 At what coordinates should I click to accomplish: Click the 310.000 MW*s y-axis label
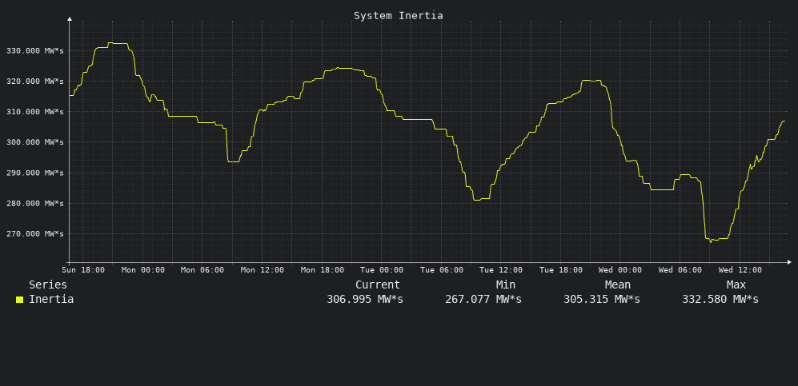click(x=35, y=112)
